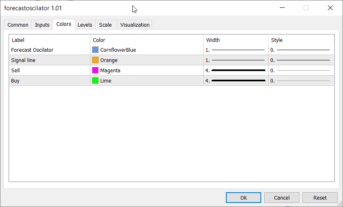This screenshot has width=343, height=207.
Task: Pick the Lime swatch for Buy
Action: [x=95, y=80]
